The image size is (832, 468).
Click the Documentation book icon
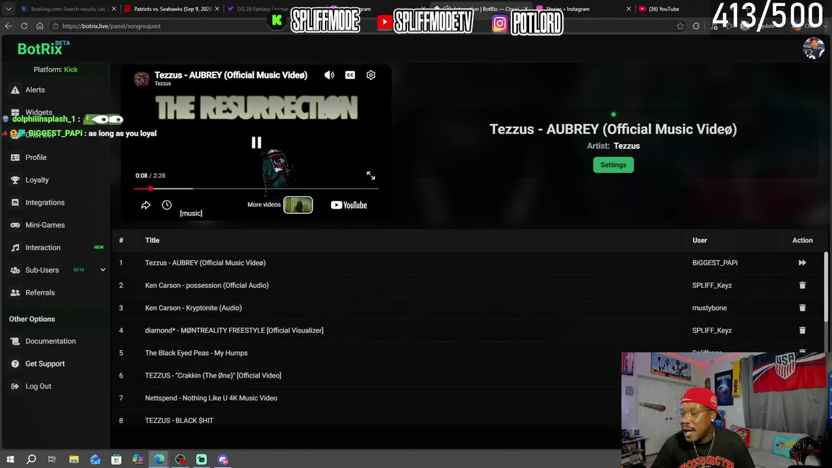click(x=15, y=341)
